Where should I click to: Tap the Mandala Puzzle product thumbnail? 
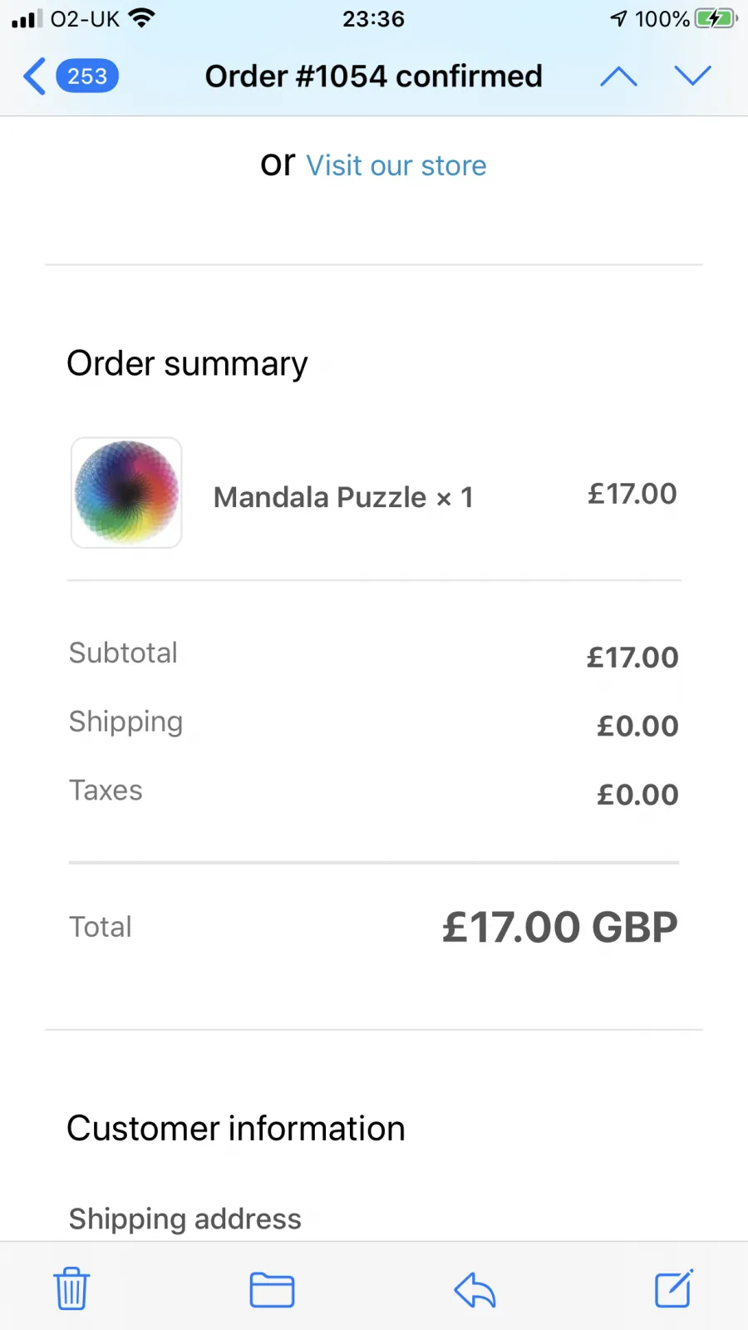point(126,492)
